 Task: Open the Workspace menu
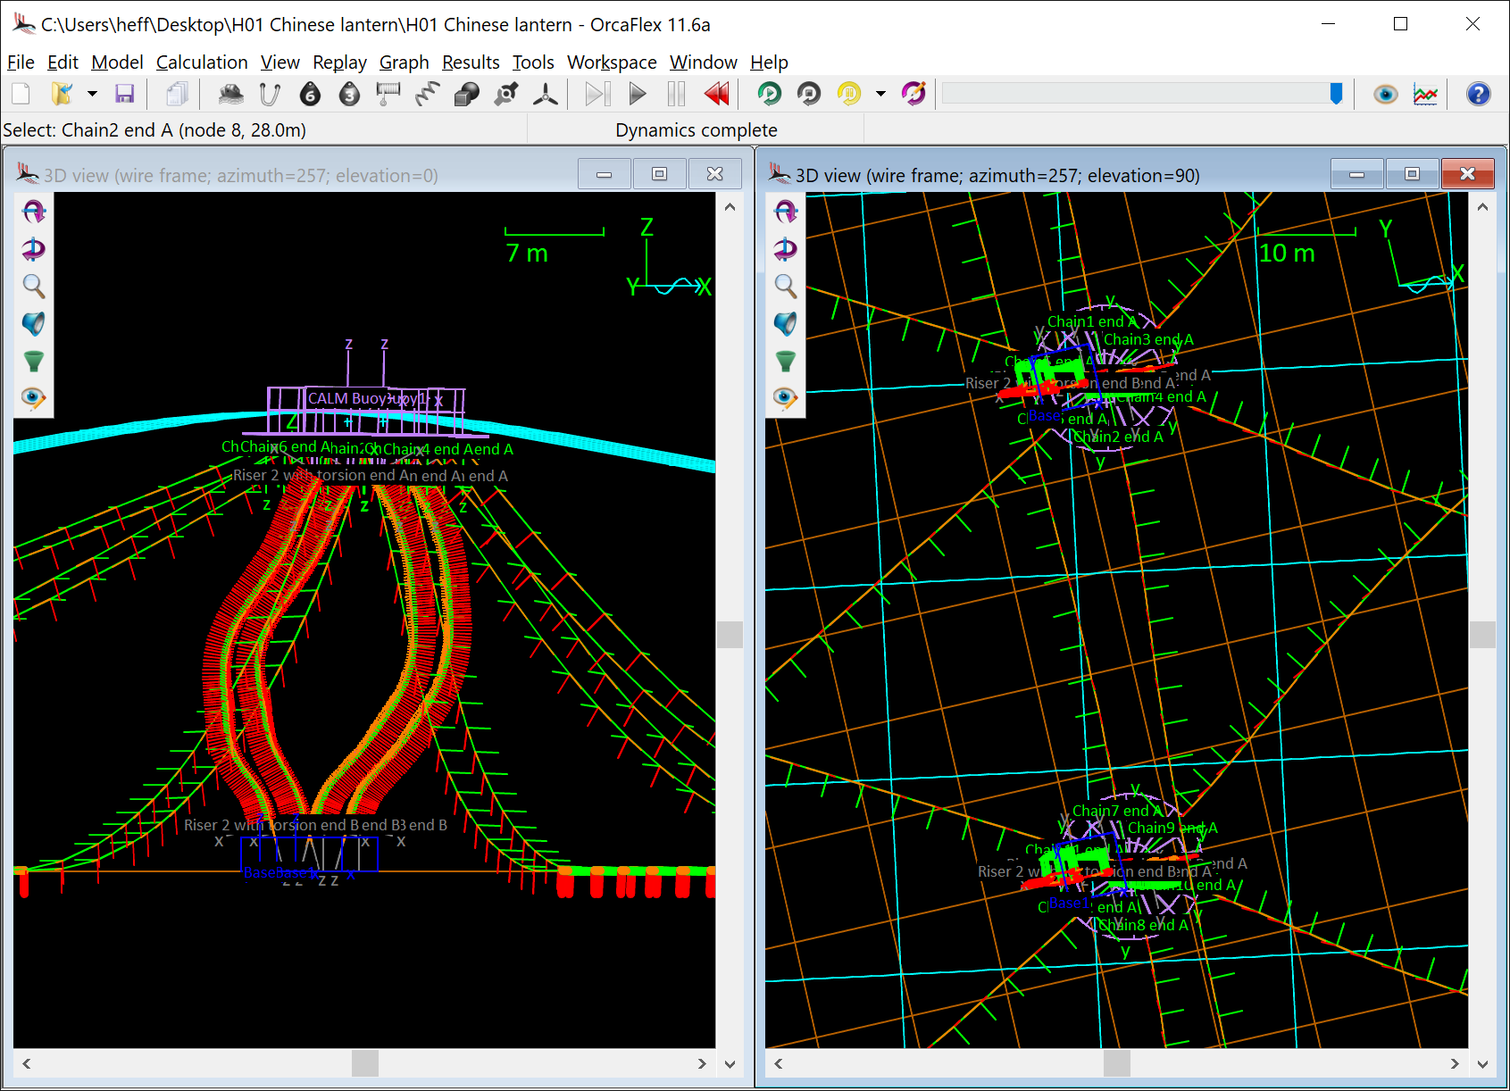click(612, 62)
